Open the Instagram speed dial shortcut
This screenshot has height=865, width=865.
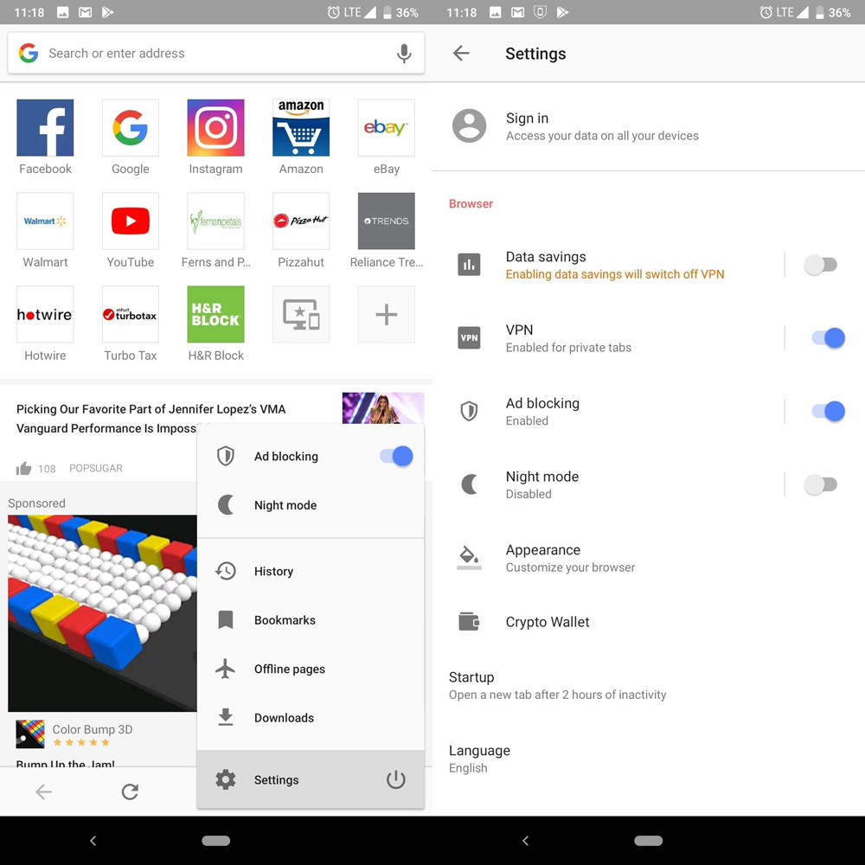[215, 128]
